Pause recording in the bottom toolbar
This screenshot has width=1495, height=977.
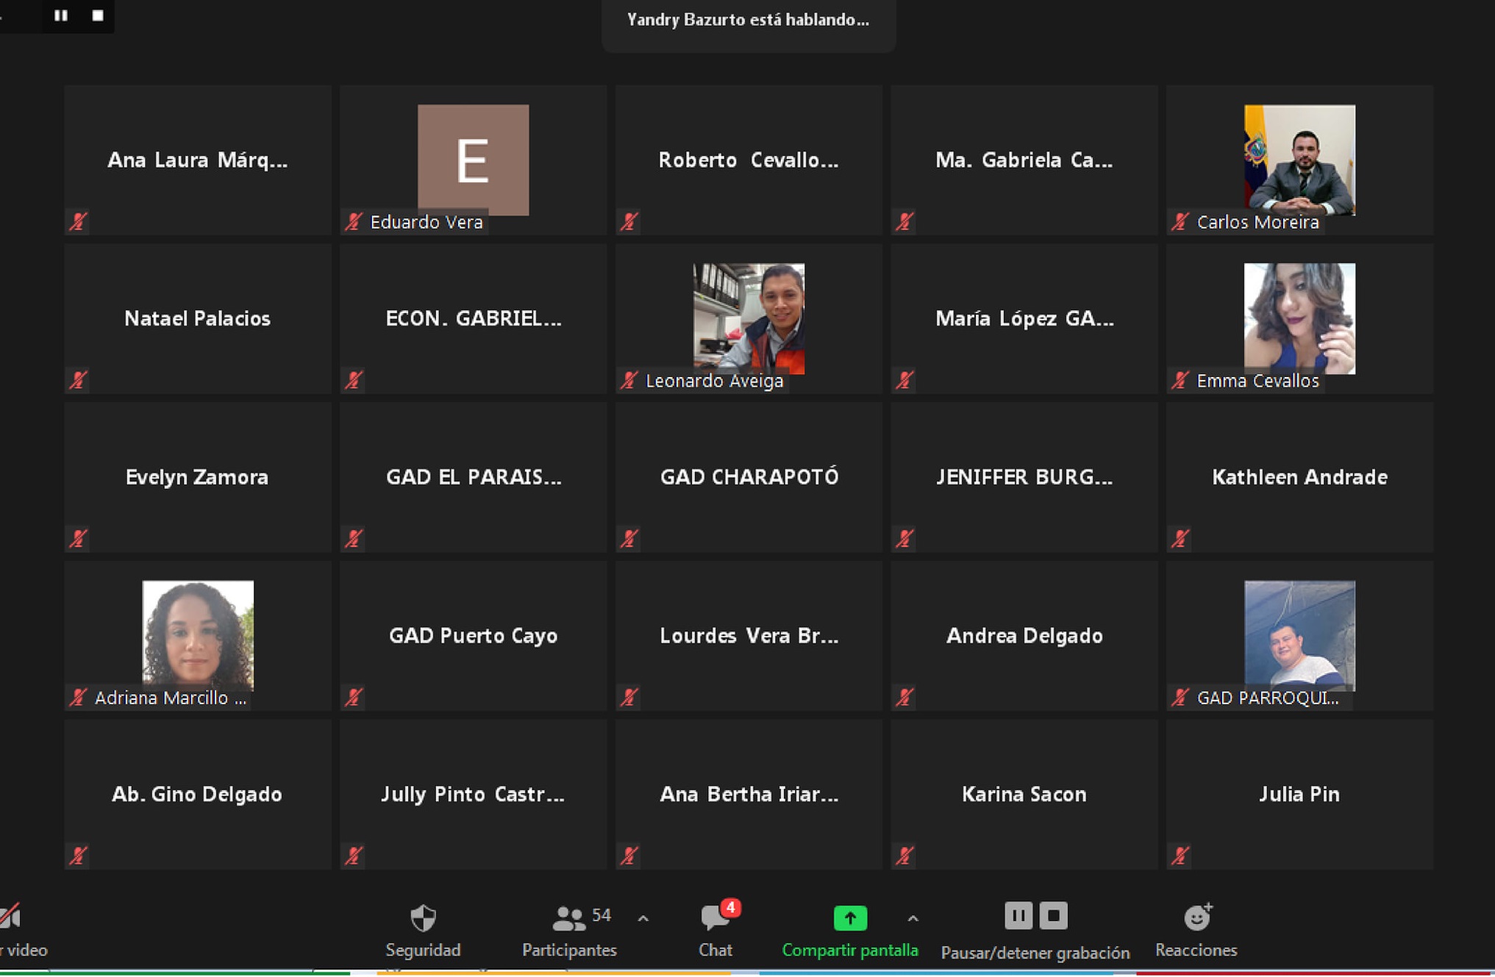[x=1018, y=916]
